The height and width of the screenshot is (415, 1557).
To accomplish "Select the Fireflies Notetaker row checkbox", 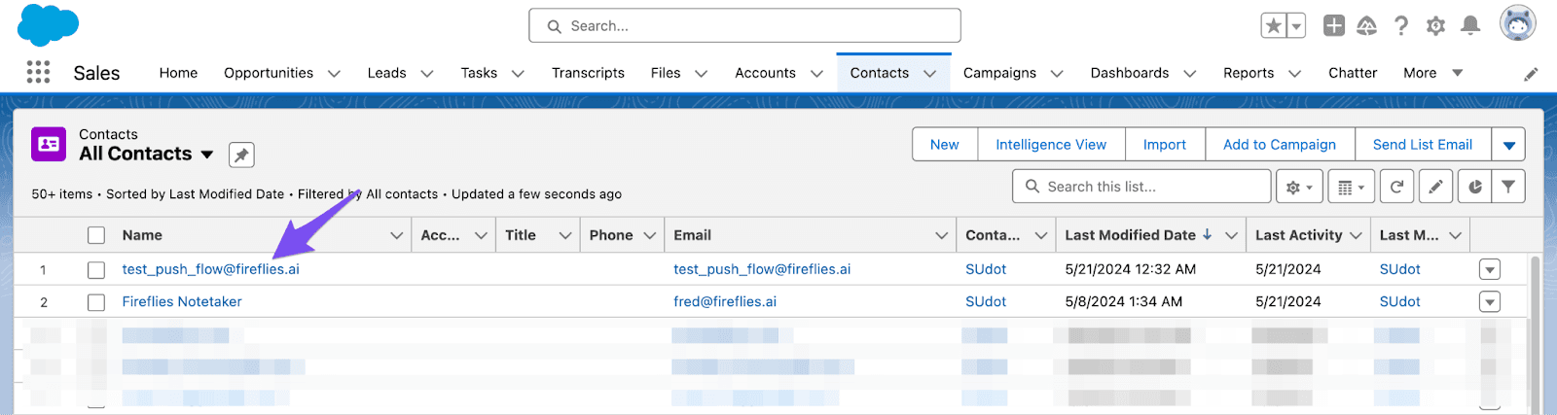I will point(96,302).
